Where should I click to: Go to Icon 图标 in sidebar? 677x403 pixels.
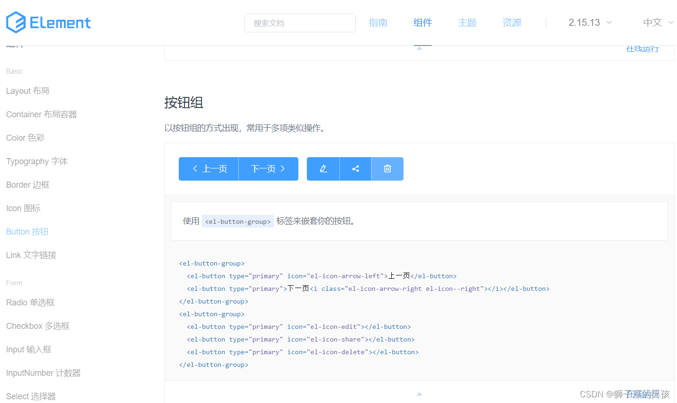coord(23,208)
